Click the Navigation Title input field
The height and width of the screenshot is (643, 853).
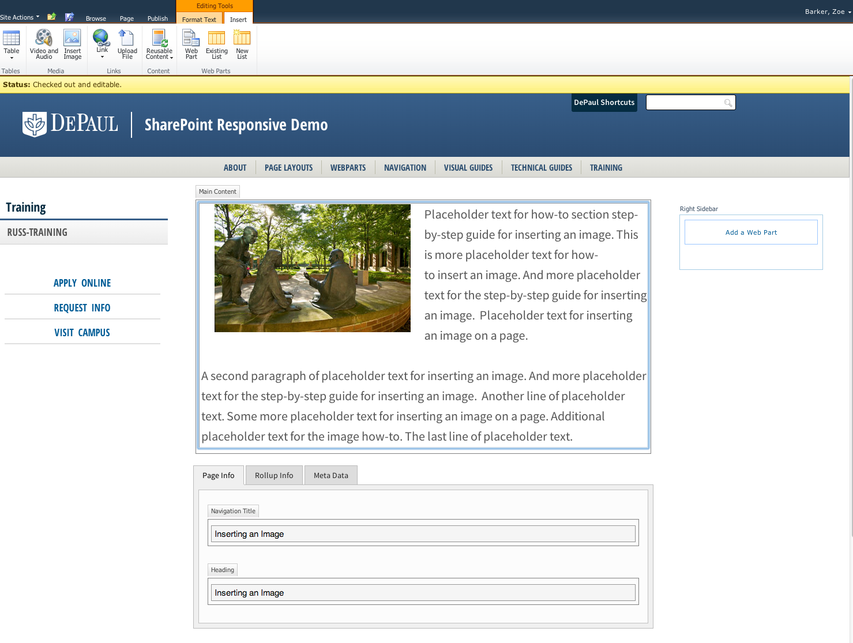click(x=423, y=534)
